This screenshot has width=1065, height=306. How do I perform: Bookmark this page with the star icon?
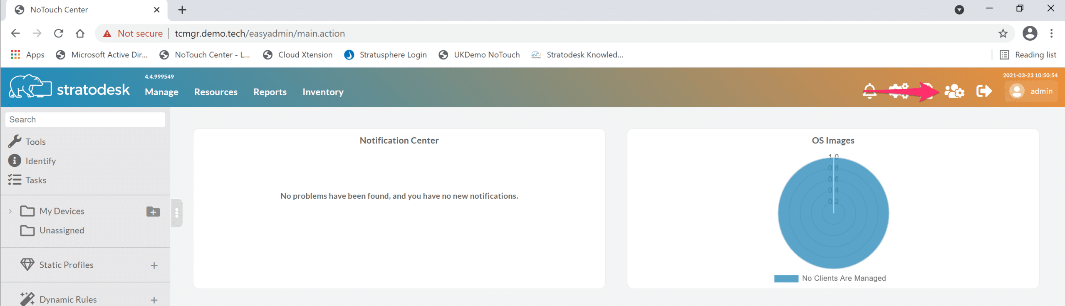1003,33
